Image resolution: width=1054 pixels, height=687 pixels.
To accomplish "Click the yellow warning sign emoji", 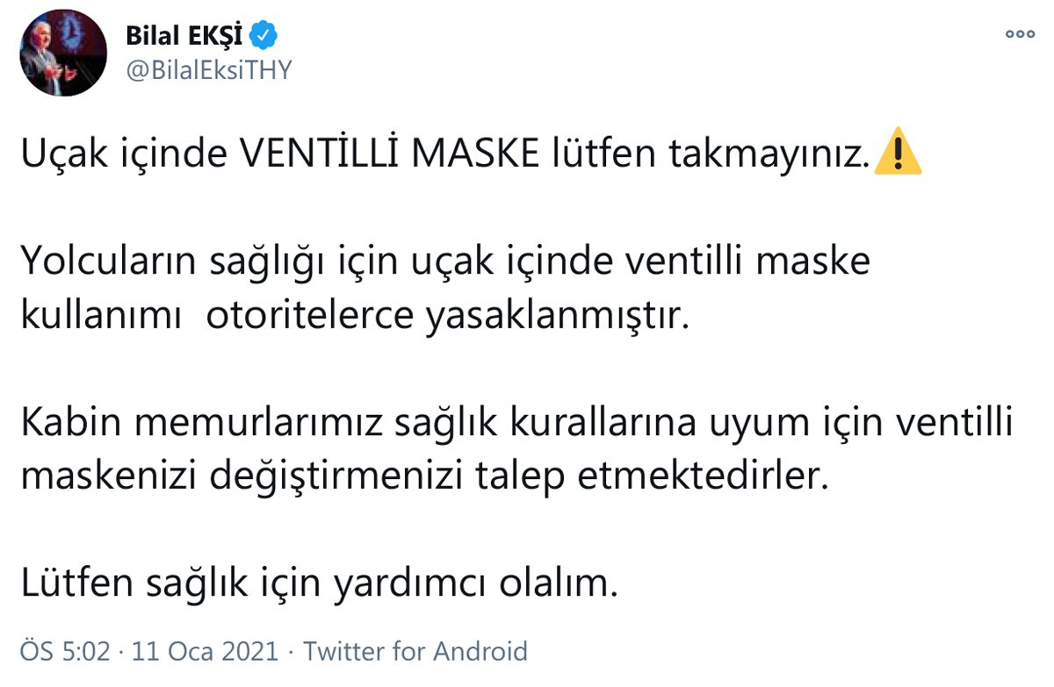I will (x=899, y=155).
